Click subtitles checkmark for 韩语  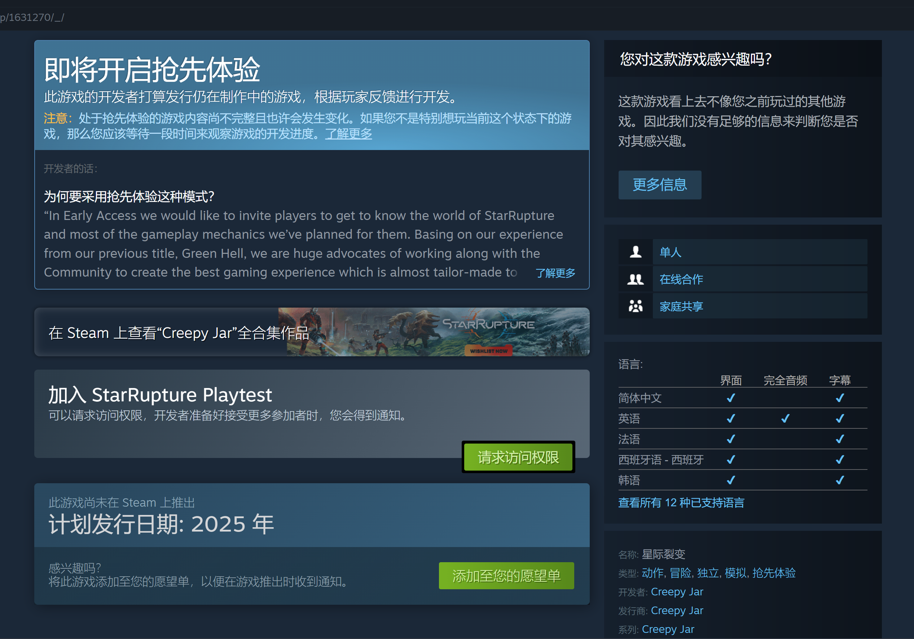[x=840, y=480]
